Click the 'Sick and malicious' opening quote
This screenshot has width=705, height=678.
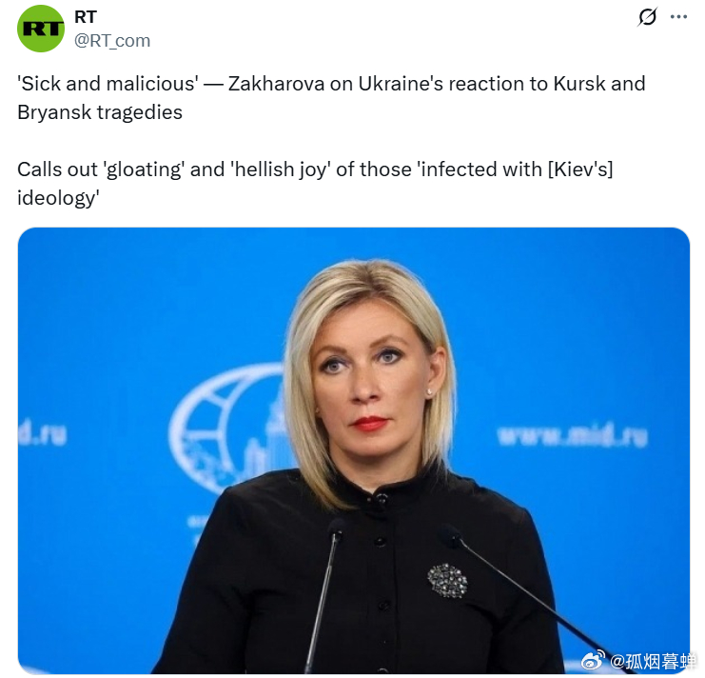(x=108, y=84)
